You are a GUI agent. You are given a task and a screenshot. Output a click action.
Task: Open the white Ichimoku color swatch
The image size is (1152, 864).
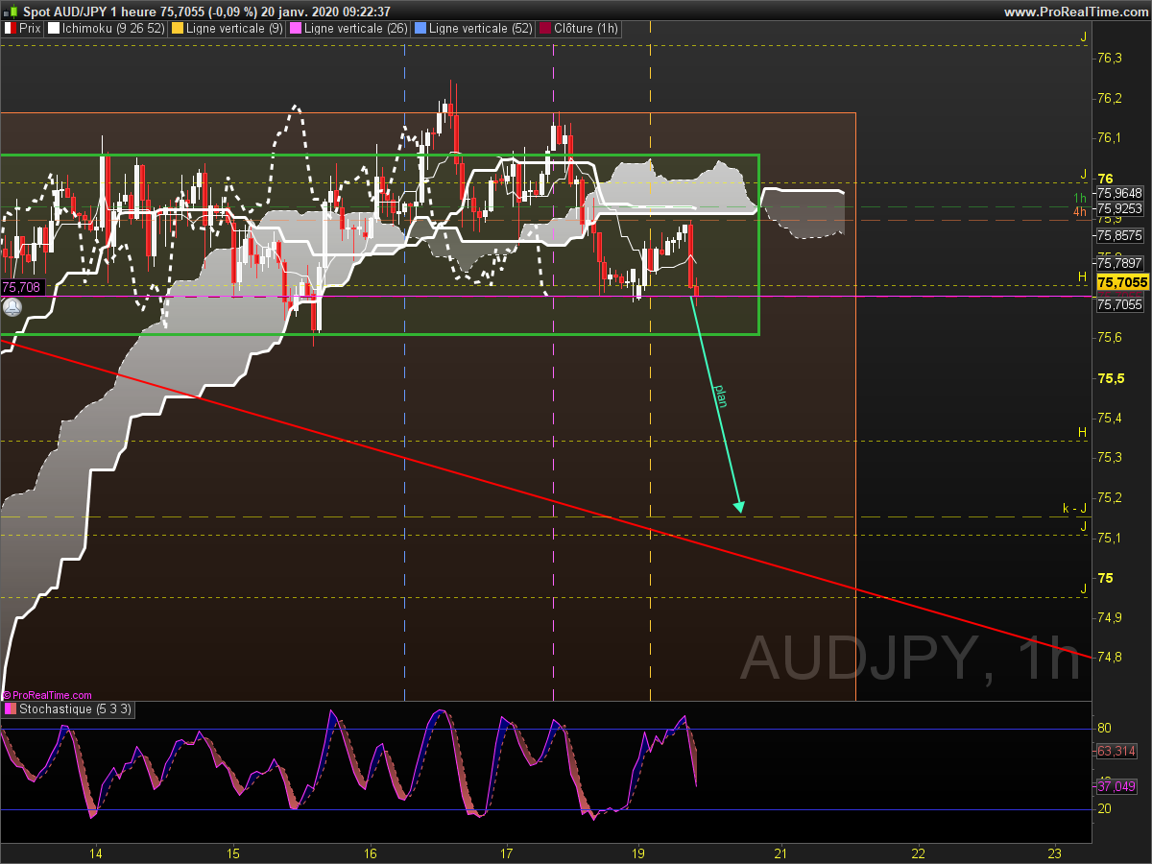point(52,29)
